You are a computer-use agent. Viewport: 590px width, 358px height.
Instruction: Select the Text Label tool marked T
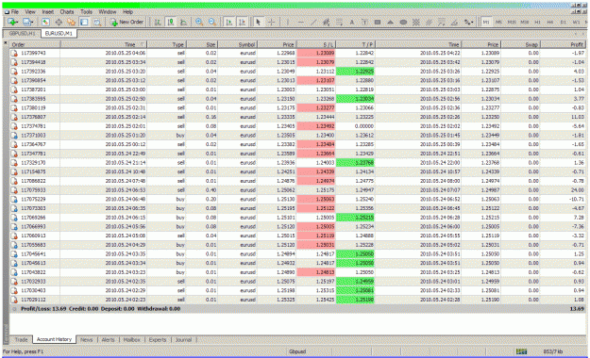(364, 23)
